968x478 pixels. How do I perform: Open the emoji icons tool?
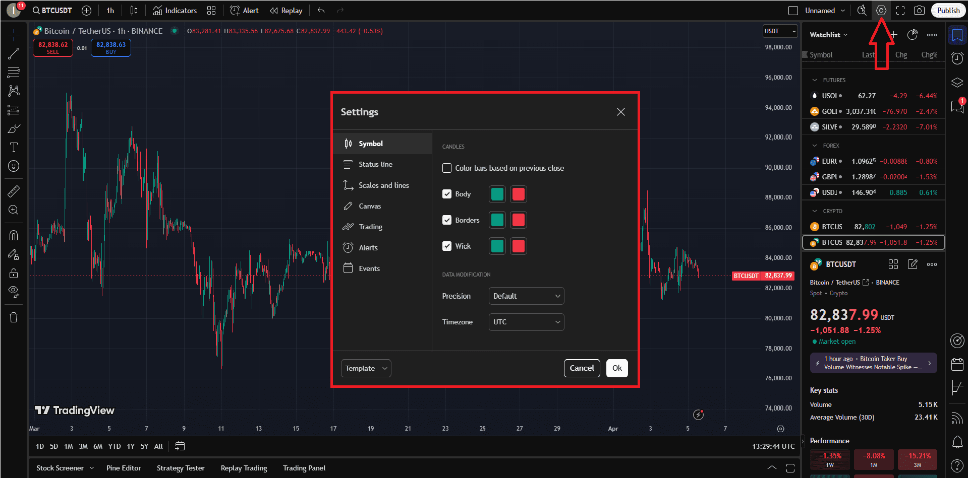pyautogui.click(x=14, y=166)
